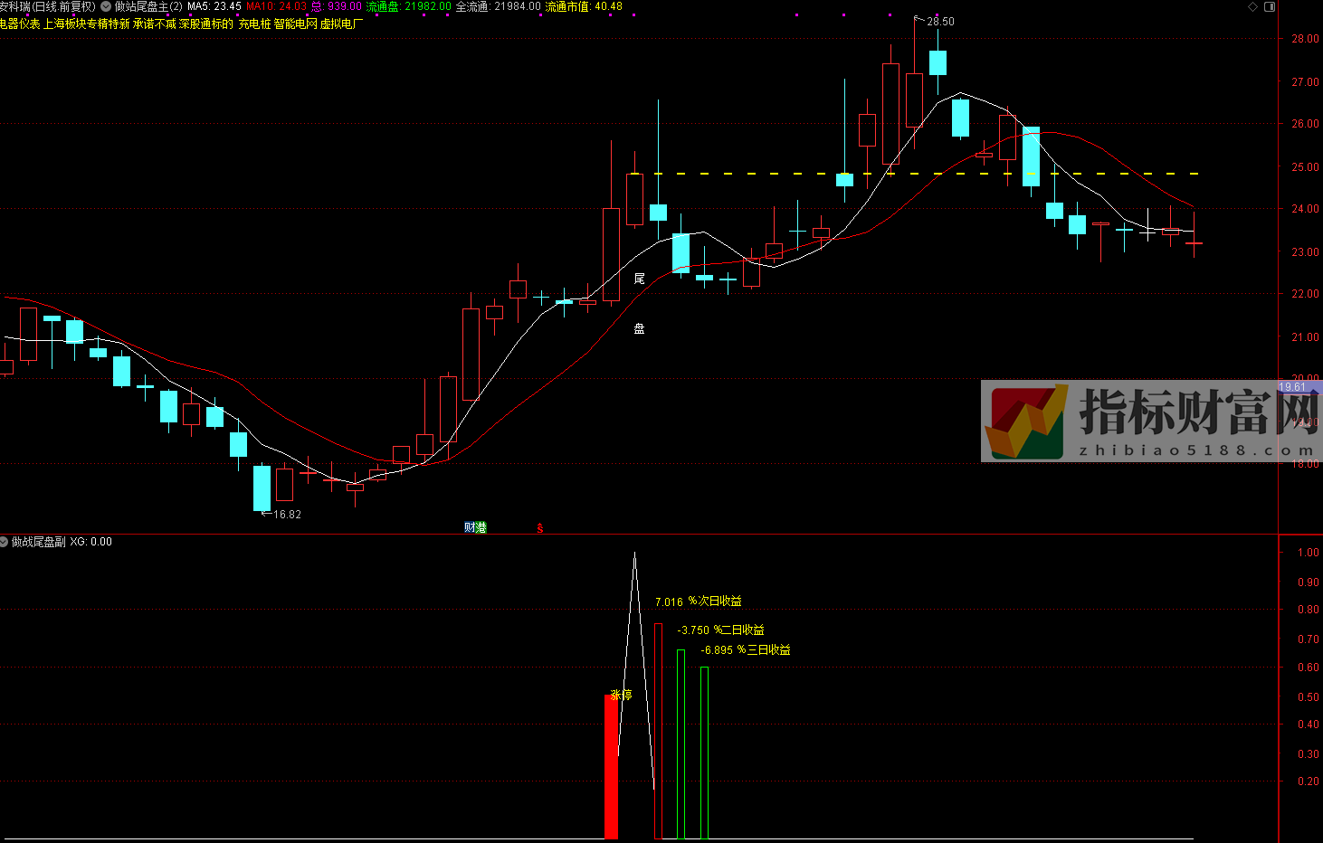Screen dimensions: 1323x843
Task: Click the 22.00 price axis label
Action: tap(1305, 294)
